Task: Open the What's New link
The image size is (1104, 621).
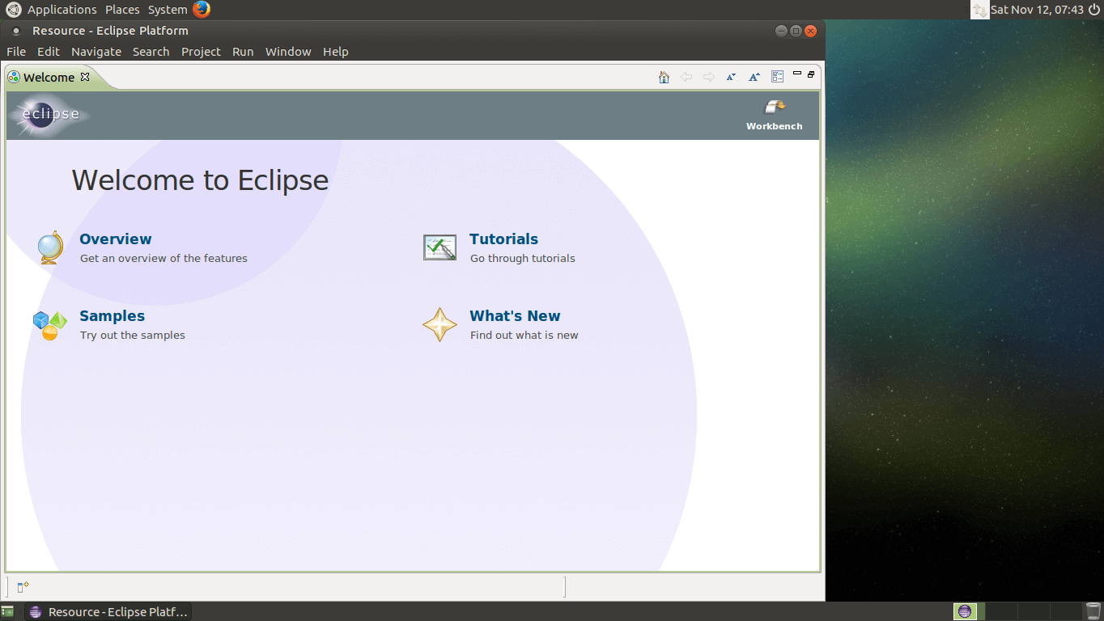Action: pos(515,316)
